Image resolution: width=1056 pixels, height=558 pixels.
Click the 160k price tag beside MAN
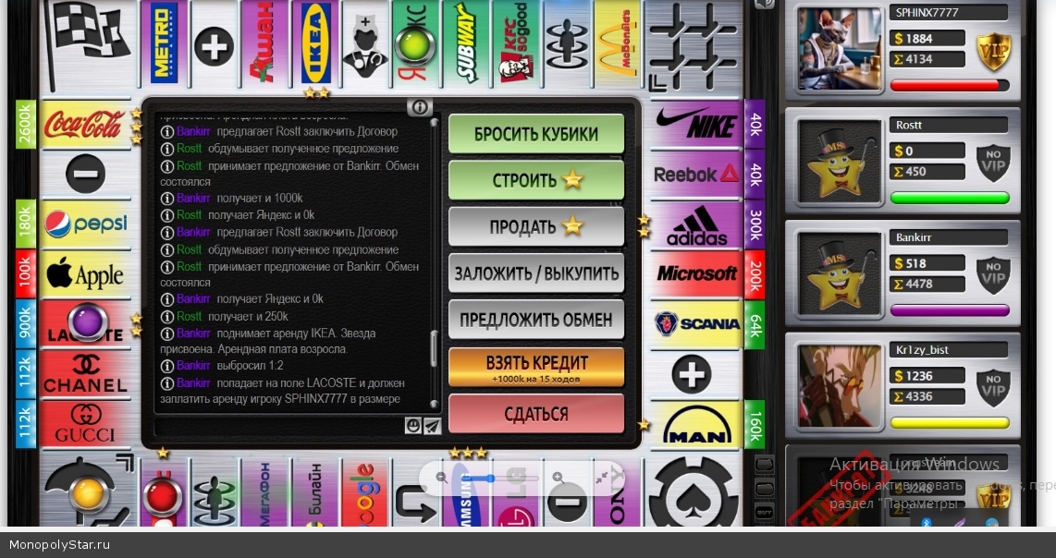tap(755, 425)
